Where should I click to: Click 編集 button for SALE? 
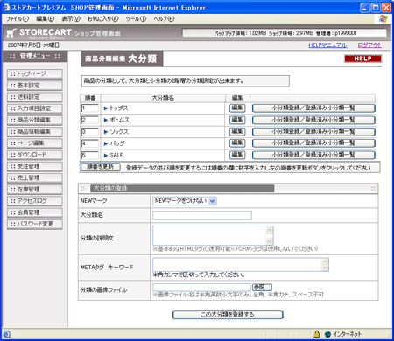tap(237, 155)
